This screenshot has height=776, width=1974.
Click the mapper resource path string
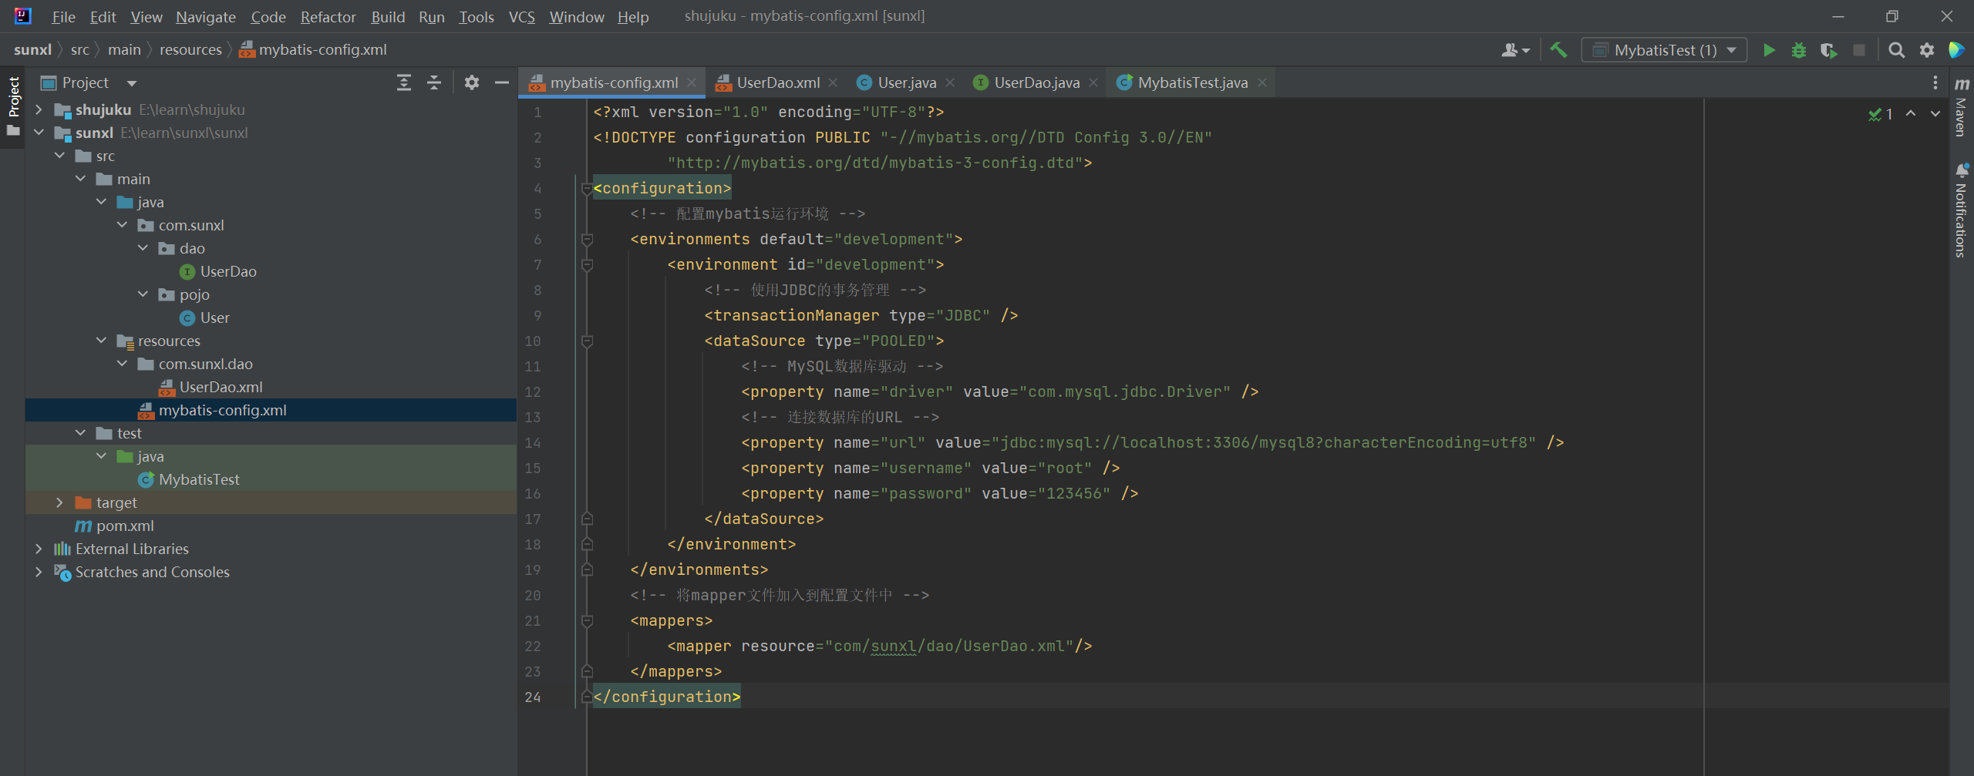coord(949,647)
